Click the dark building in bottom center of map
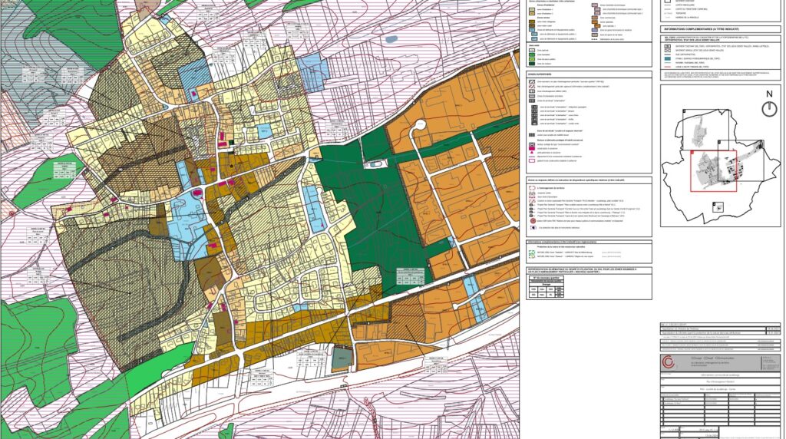This screenshot has width=786, height=439. (x=341, y=358)
